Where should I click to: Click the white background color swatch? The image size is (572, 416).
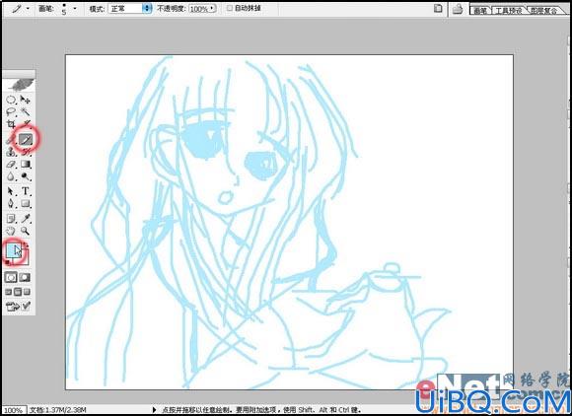(x=24, y=259)
